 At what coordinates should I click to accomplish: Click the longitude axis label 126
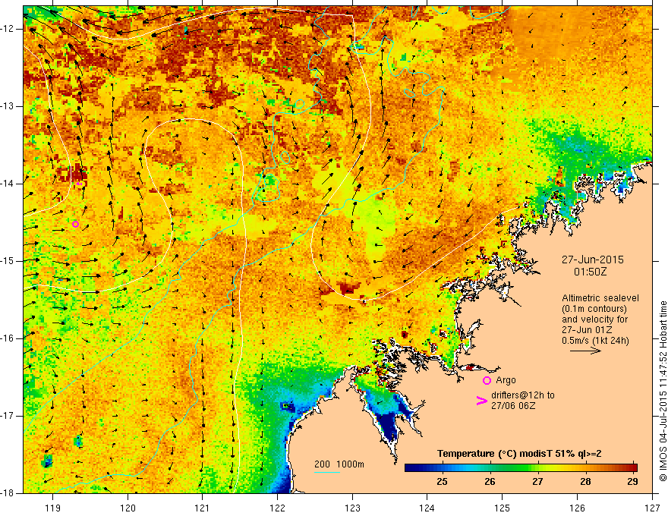point(577,508)
